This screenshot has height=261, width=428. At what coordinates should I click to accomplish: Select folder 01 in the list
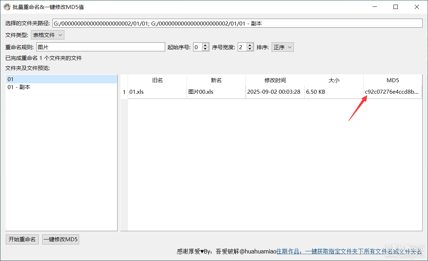[x=61, y=79]
